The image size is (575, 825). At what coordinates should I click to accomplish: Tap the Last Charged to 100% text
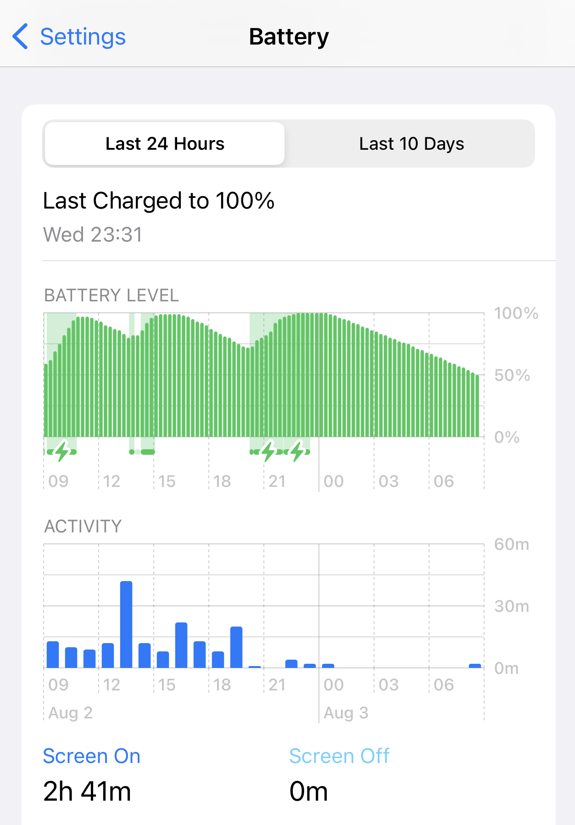tap(158, 201)
